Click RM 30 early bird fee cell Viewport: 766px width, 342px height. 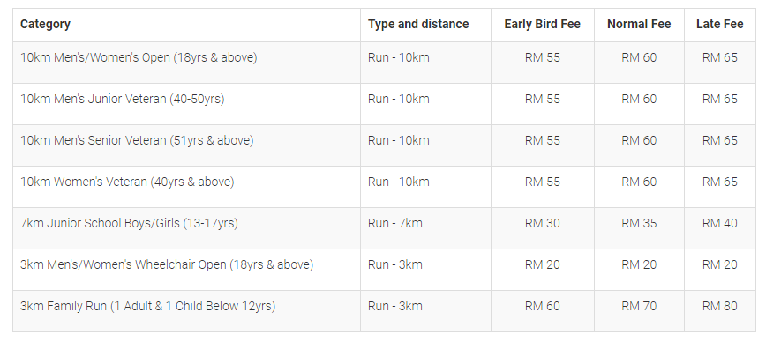pos(542,224)
